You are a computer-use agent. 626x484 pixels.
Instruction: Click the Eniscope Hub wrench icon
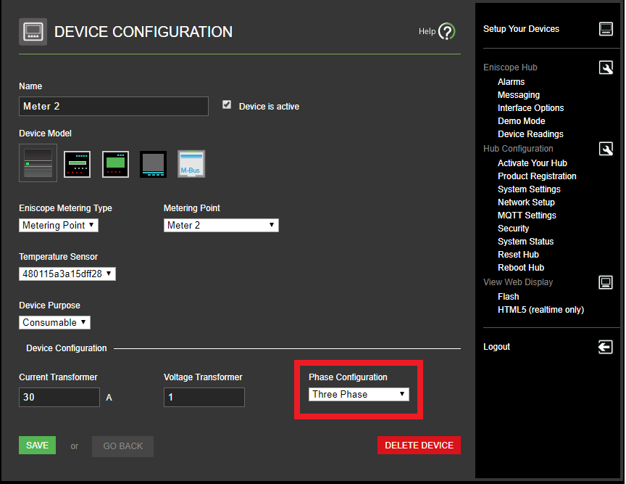606,67
